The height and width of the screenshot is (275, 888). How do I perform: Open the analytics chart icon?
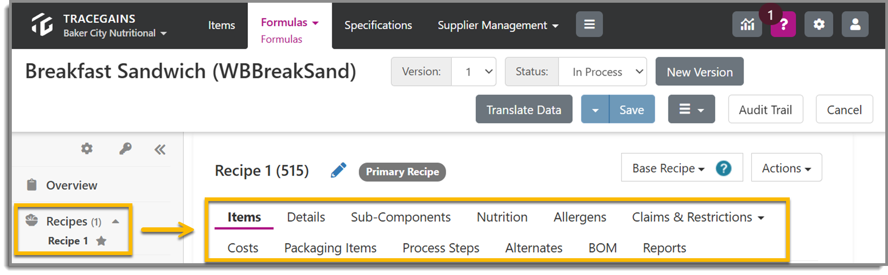[x=747, y=25]
